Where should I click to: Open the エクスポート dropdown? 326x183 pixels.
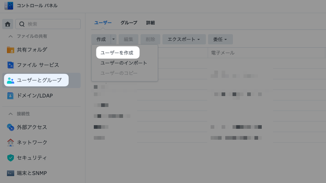pos(184,39)
